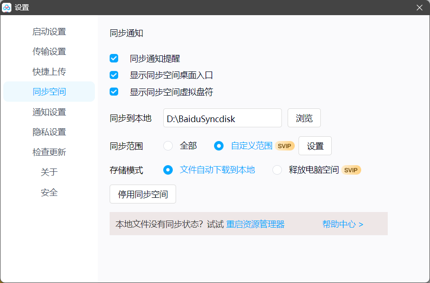The height and width of the screenshot is (283, 430).
Task: Open the 启动设置 section
Action: (49, 31)
